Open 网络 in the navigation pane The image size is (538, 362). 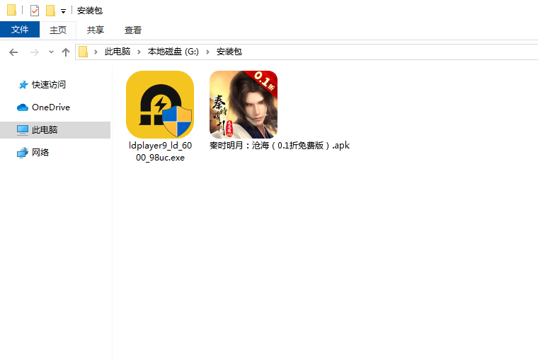[40, 153]
